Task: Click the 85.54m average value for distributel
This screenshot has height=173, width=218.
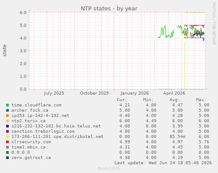Action: click(x=178, y=137)
